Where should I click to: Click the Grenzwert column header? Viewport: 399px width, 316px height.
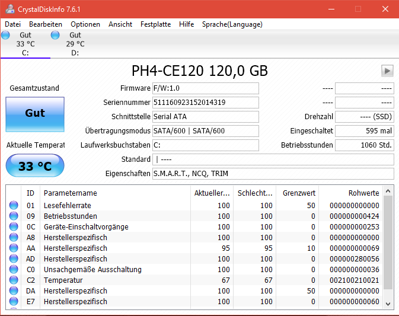coord(298,193)
